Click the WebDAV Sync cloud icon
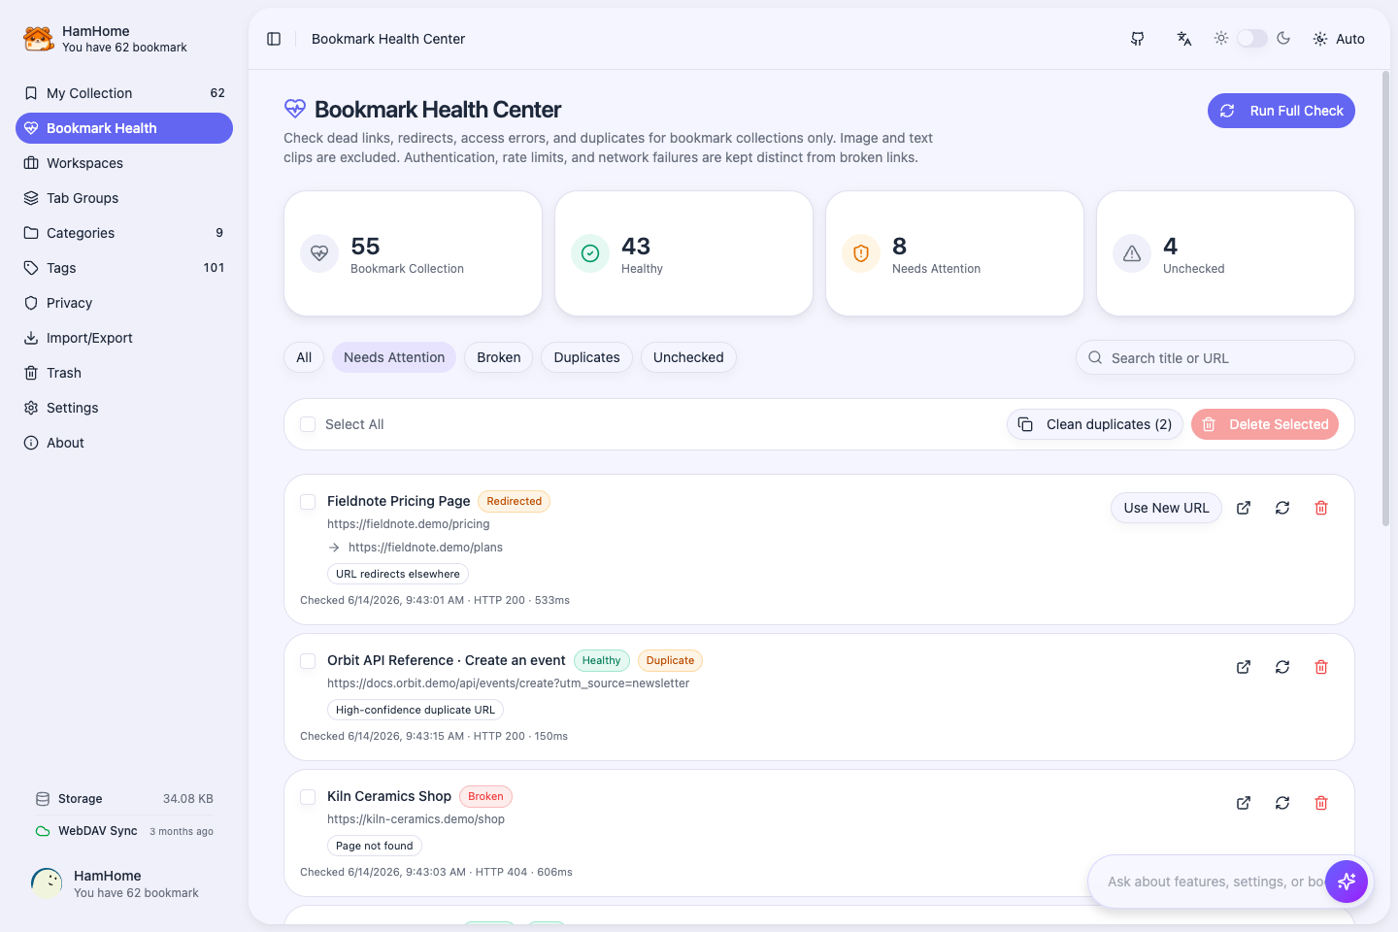1398x932 pixels. point(43,831)
